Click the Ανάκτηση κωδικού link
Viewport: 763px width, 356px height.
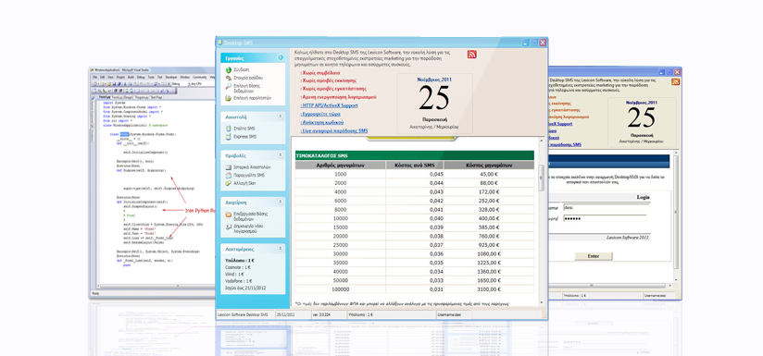click(x=322, y=122)
